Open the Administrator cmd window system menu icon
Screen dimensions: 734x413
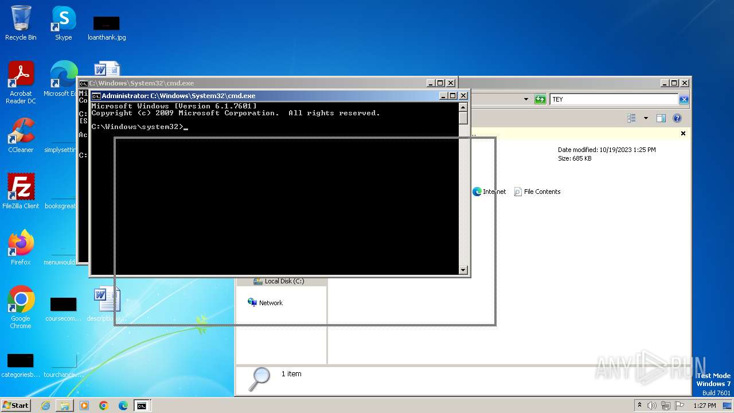coord(96,96)
